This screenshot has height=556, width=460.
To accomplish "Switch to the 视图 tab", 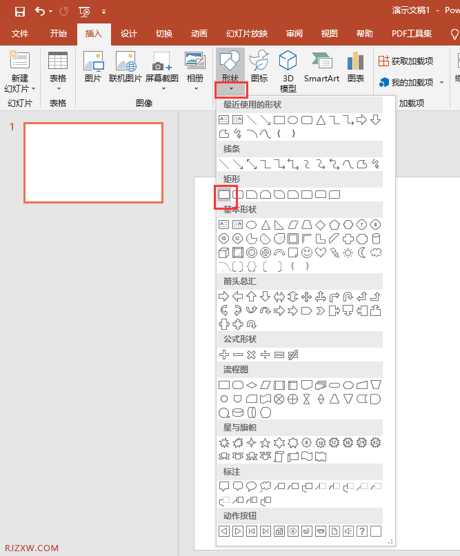I will point(329,34).
